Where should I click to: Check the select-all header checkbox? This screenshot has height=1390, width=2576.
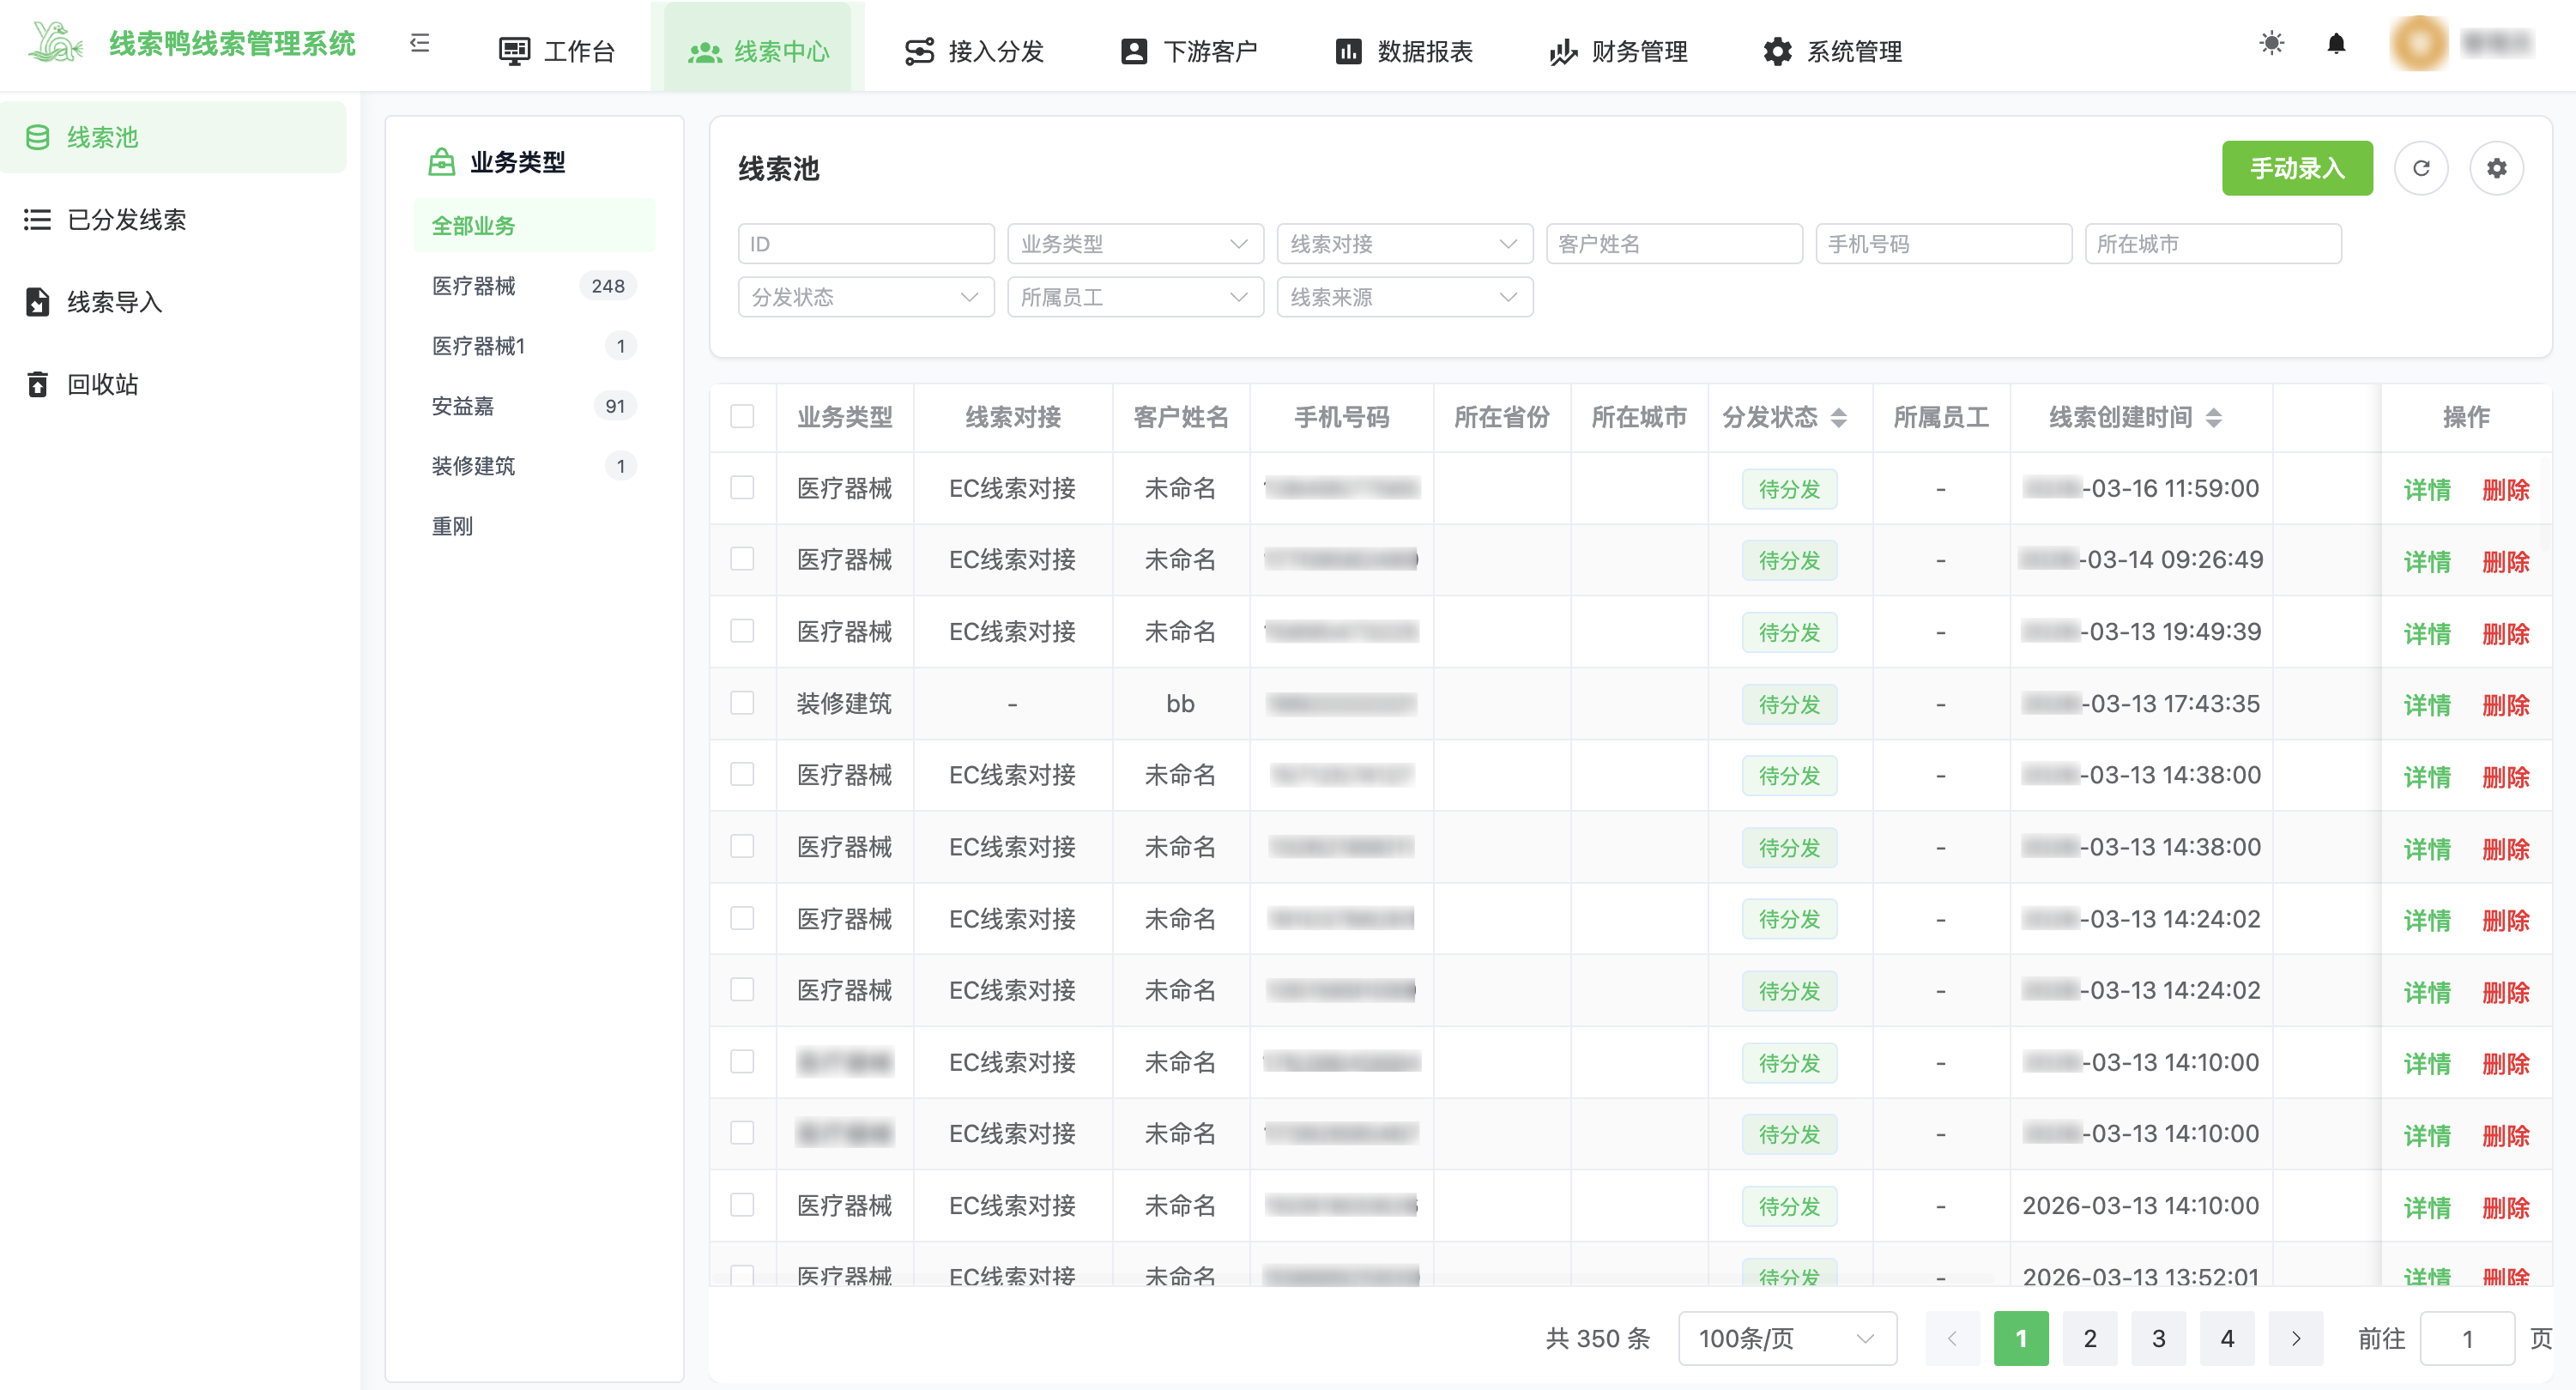pyautogui.click(x=742, y=416)
